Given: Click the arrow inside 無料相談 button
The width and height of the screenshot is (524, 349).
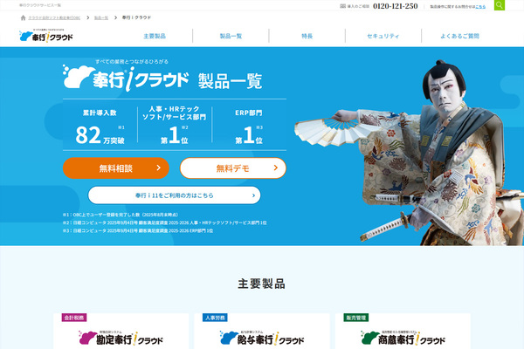Looking at the screenshot, I should (x=158, y=168).
